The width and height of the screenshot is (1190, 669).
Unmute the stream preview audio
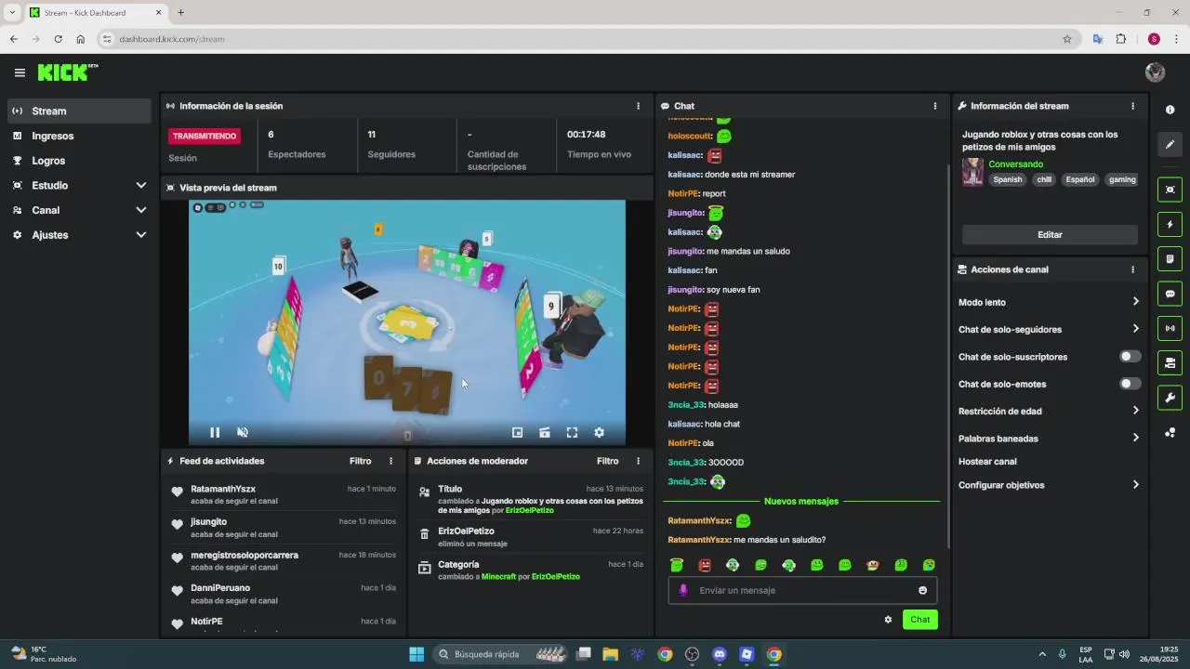pos(243,432)
